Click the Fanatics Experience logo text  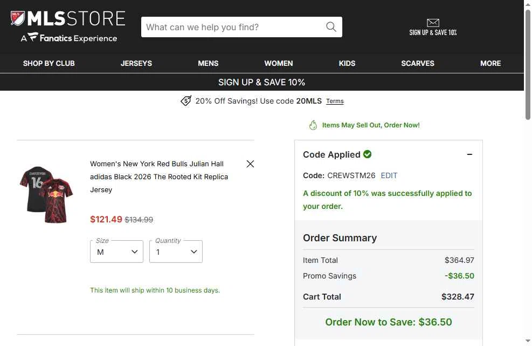69,38
